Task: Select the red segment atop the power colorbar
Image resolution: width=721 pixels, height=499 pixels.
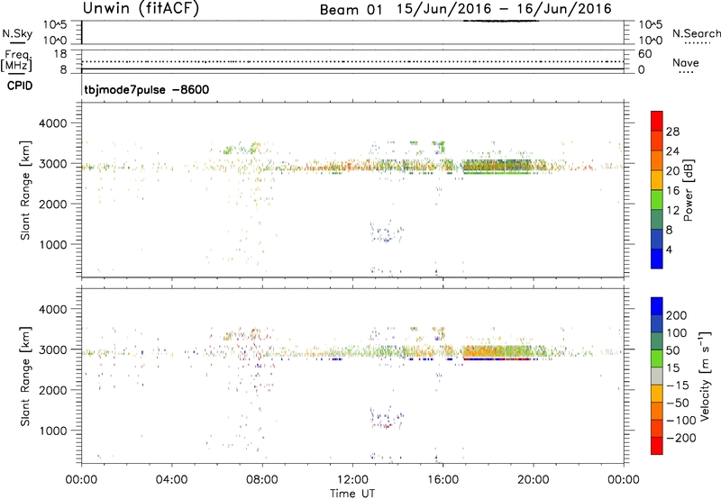Action: [657, 122]
